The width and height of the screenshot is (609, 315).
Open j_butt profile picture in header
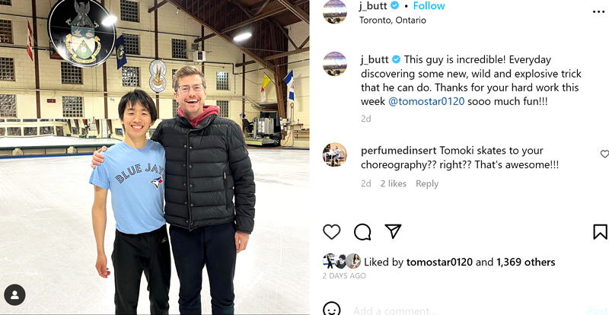[335, 12]
